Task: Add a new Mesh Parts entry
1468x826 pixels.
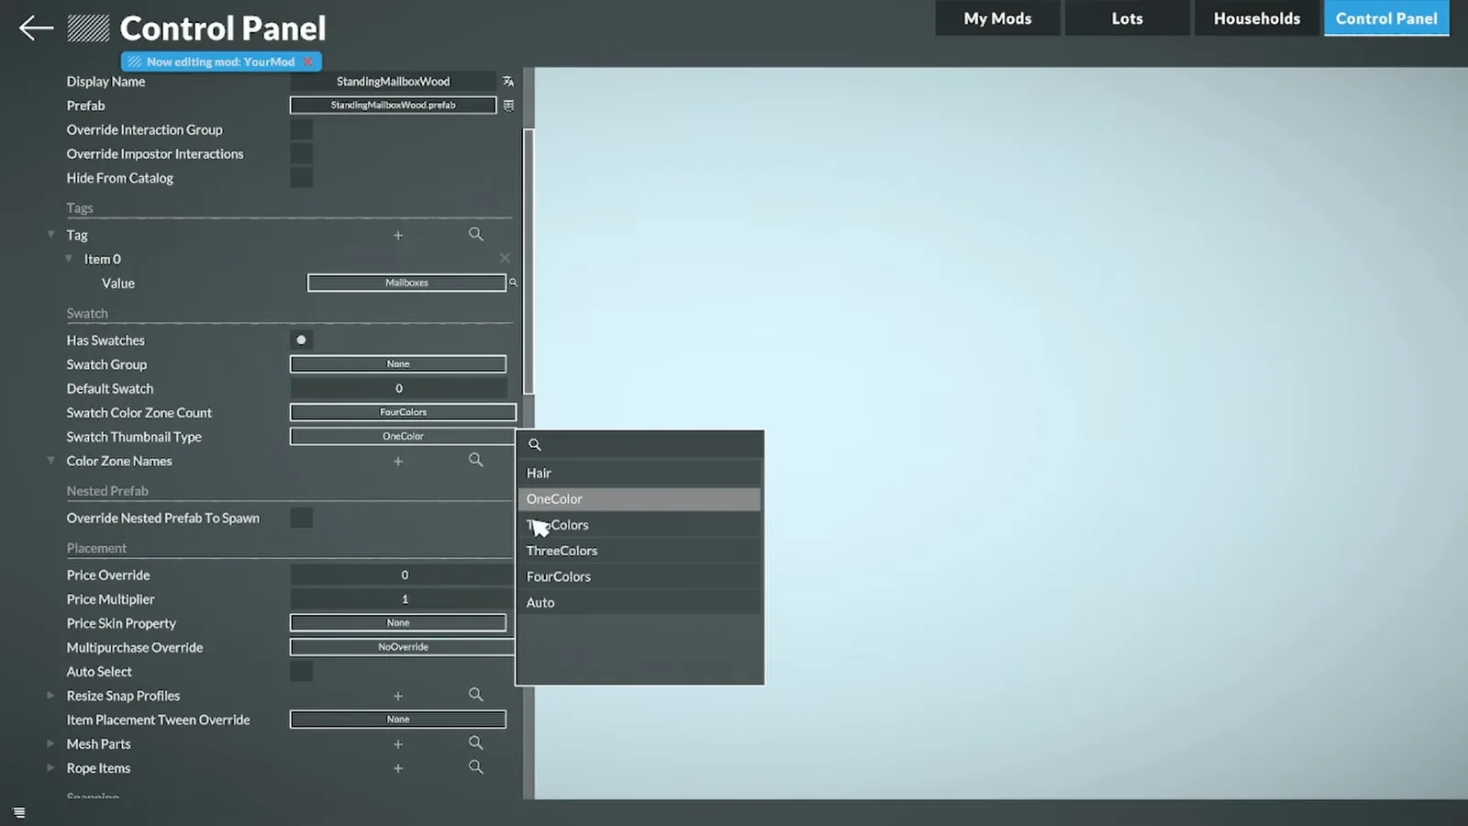Action: 398,744
